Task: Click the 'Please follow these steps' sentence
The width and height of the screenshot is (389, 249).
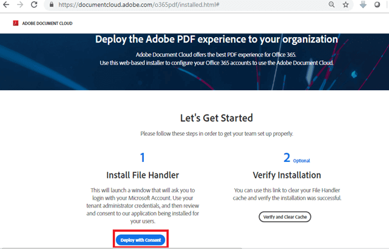Action: (216, 134)
